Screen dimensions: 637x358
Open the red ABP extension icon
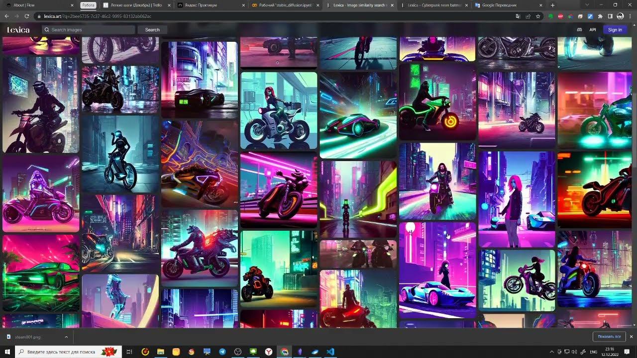[x=560, y=16]
